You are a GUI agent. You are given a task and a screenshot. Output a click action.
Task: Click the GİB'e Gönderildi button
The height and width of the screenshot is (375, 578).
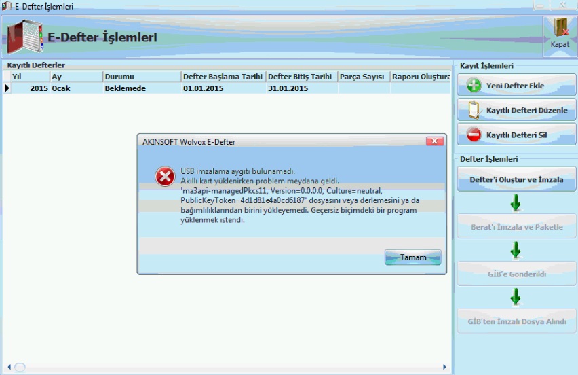pos(516,274)
